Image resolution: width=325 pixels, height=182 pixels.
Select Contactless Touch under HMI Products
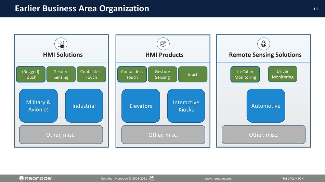tap(132, 74)
